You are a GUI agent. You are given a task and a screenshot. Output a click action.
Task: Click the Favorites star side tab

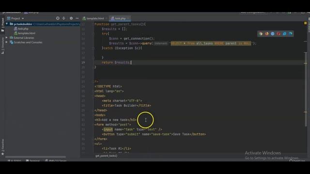(2, 147)
